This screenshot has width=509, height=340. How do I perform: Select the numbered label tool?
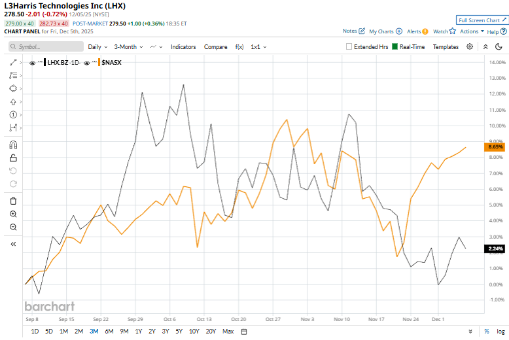13,115
